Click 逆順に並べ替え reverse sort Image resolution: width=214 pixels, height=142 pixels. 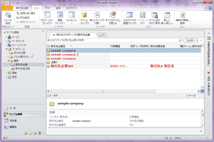26,13
